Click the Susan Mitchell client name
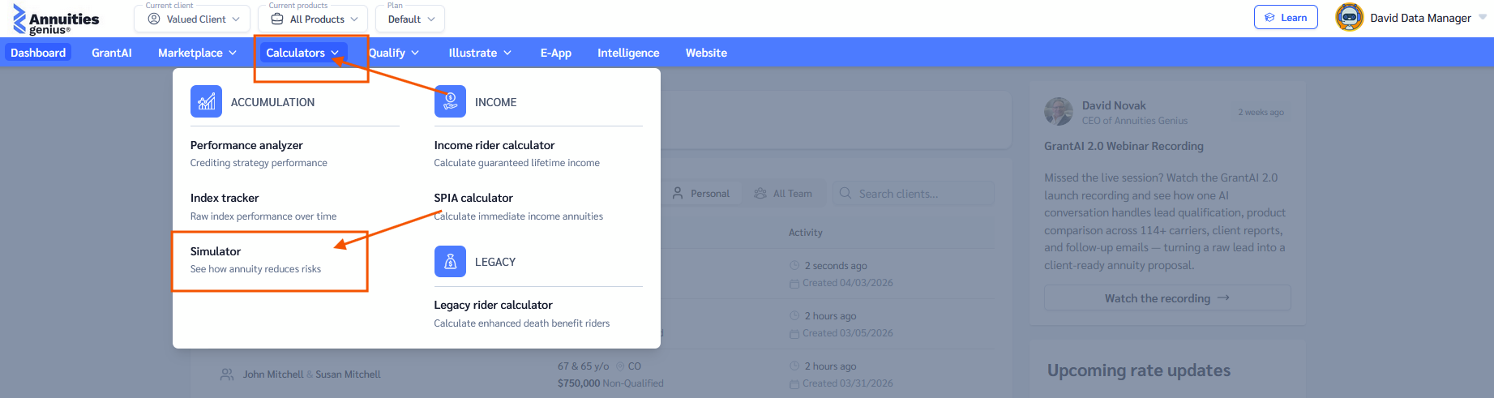Screen dimensions: 1494x398 point(348,374)
